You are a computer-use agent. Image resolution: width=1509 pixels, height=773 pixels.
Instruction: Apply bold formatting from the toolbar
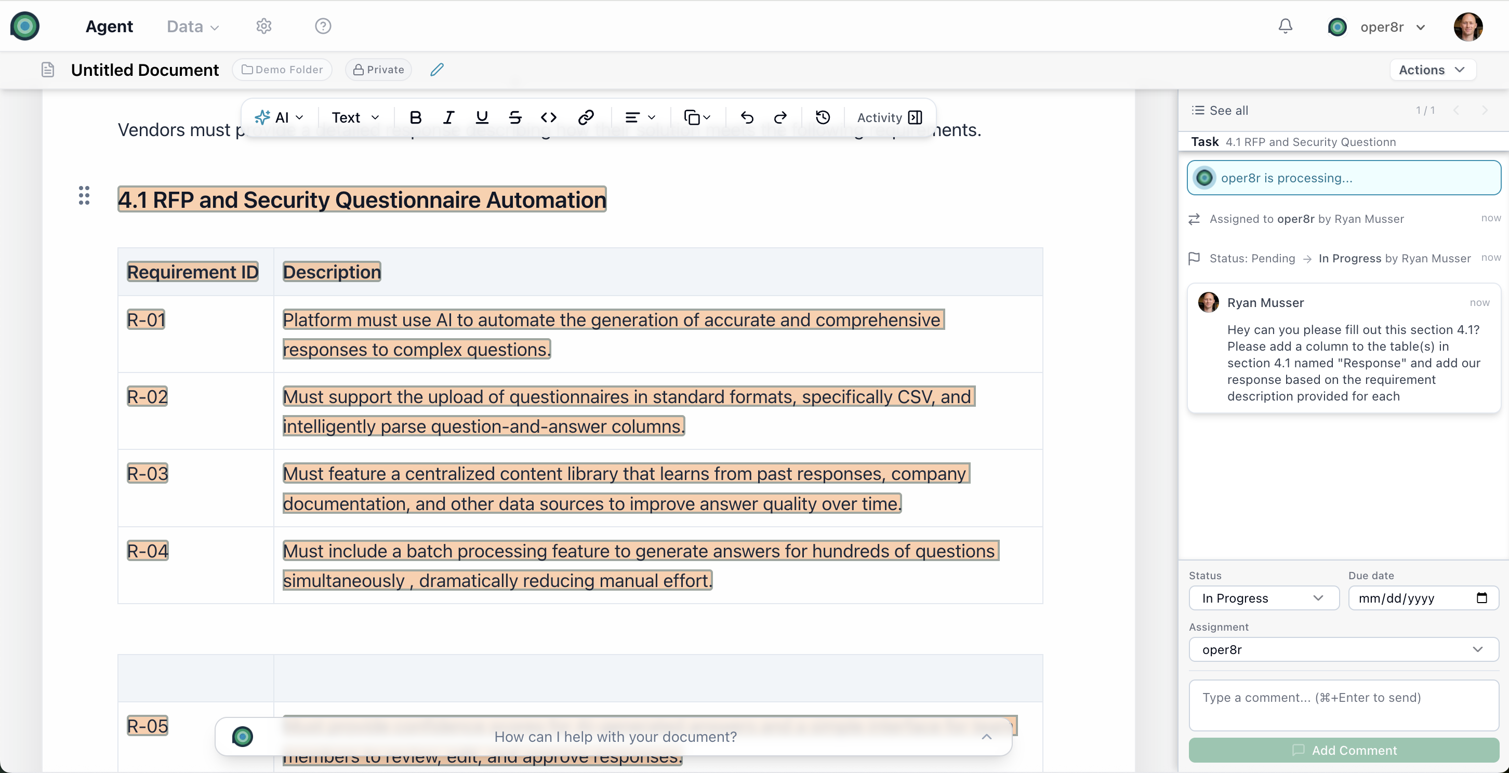click(x=415, y=117)
